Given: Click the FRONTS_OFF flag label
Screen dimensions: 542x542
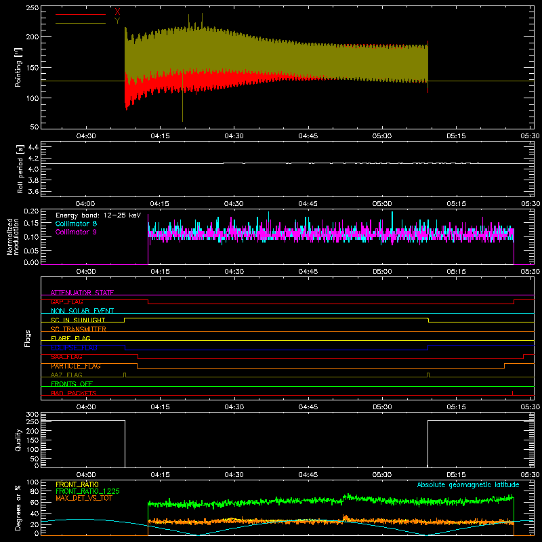Looking at the screenshot, I should [72, 383].
